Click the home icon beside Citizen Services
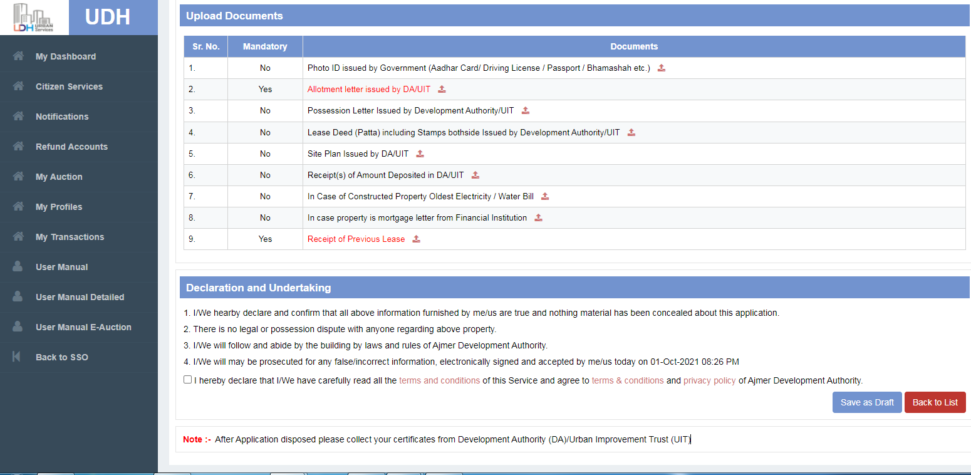Viewport: 971px width, 475px height. [18, 86]
